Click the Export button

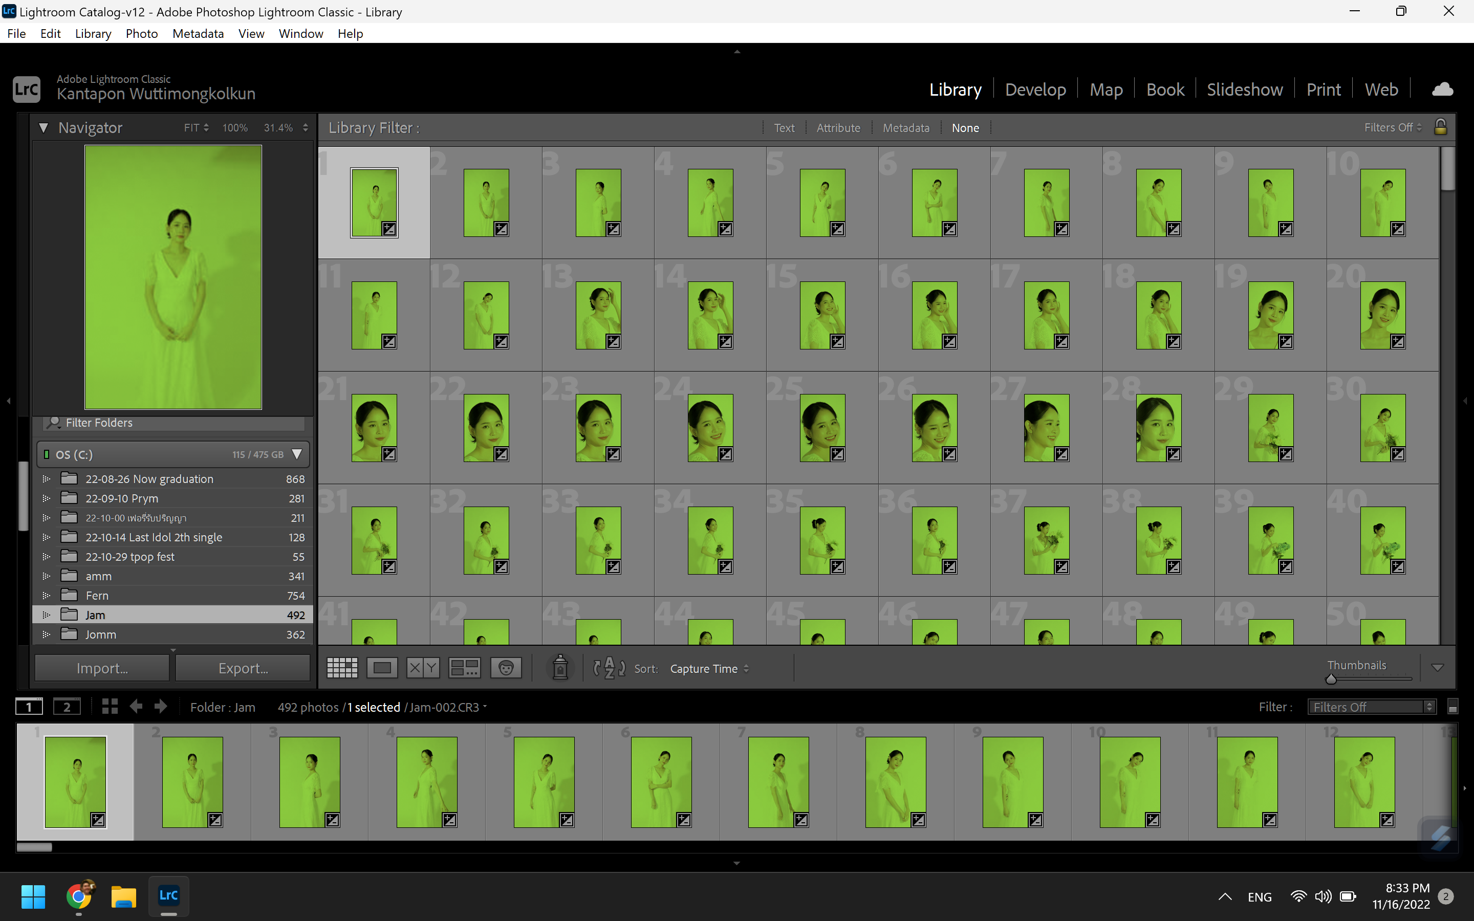243,668
